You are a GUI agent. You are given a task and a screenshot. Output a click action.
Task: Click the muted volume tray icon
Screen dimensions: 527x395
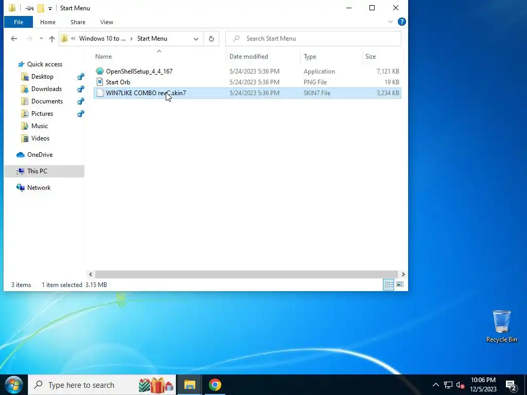460,385
